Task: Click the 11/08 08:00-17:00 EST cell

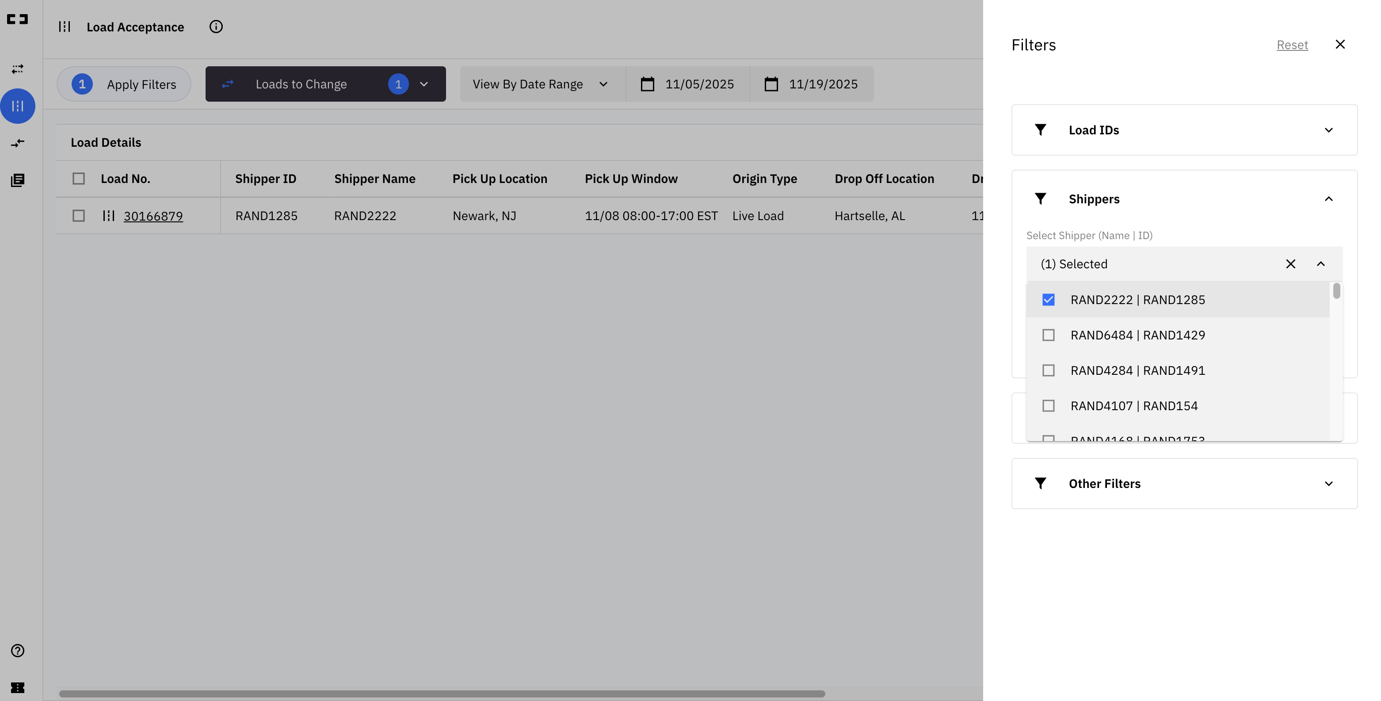Action: click(x=651, y=216)
